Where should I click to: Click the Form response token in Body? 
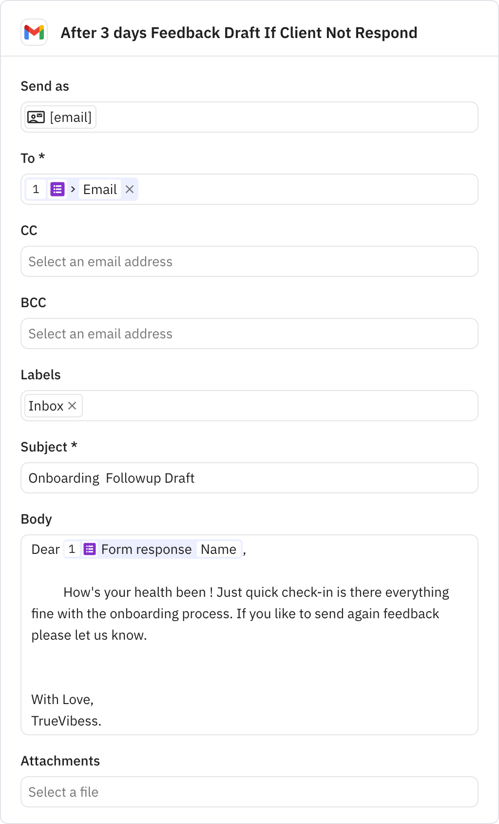pyautogui.click(x=146, y=549)
